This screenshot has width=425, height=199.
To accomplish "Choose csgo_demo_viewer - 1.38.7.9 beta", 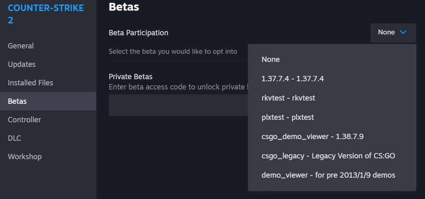I will coord(312,137).
